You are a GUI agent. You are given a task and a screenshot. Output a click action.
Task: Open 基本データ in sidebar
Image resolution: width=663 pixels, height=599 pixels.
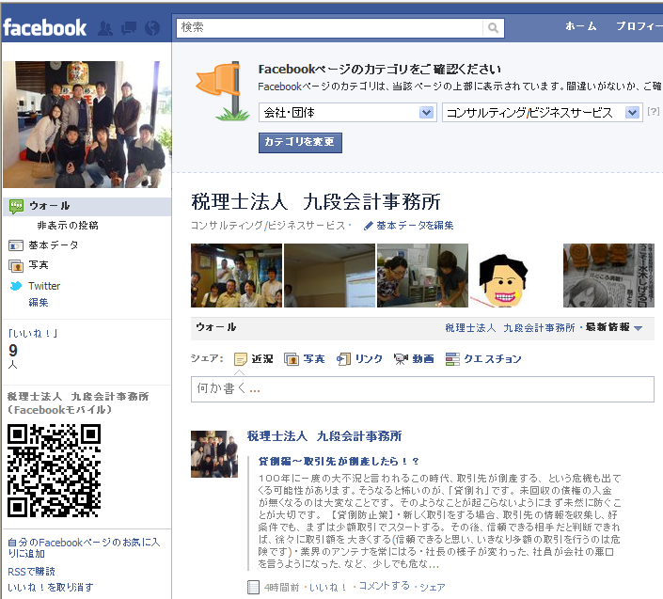(x=54, y=245)
